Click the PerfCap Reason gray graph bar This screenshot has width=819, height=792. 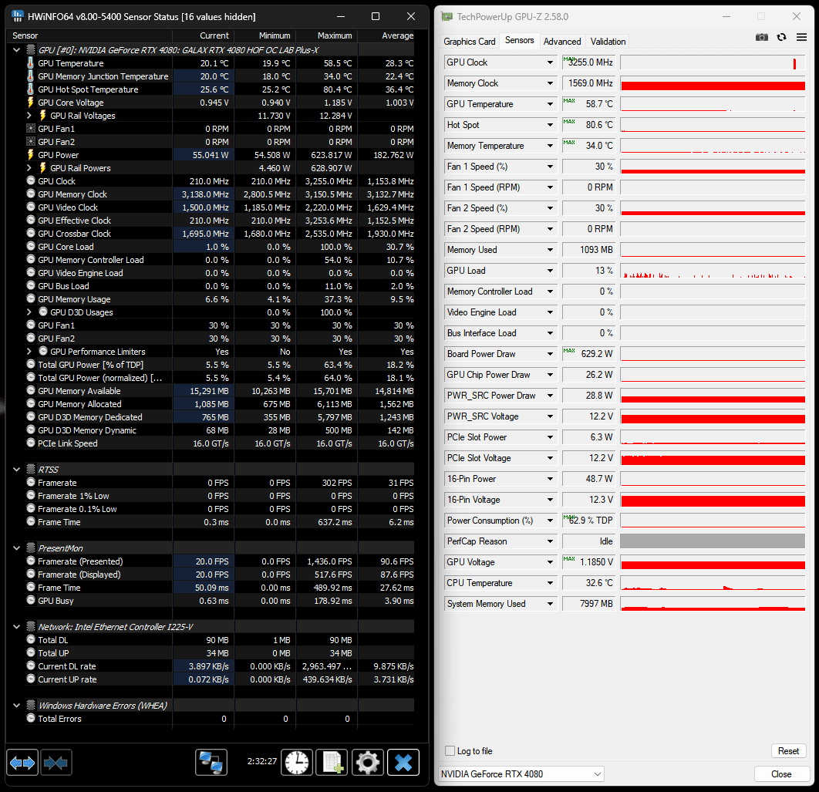(713, 541)
